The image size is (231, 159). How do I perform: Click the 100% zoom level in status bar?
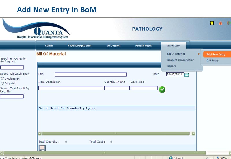223,158
